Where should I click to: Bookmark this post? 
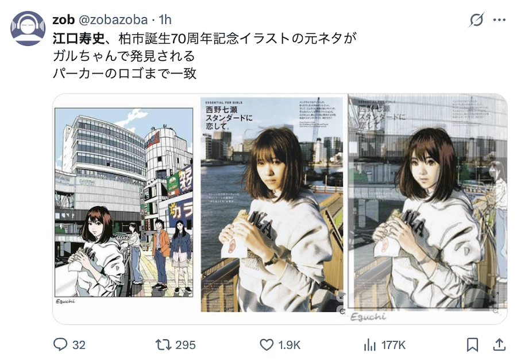(473, 345)
